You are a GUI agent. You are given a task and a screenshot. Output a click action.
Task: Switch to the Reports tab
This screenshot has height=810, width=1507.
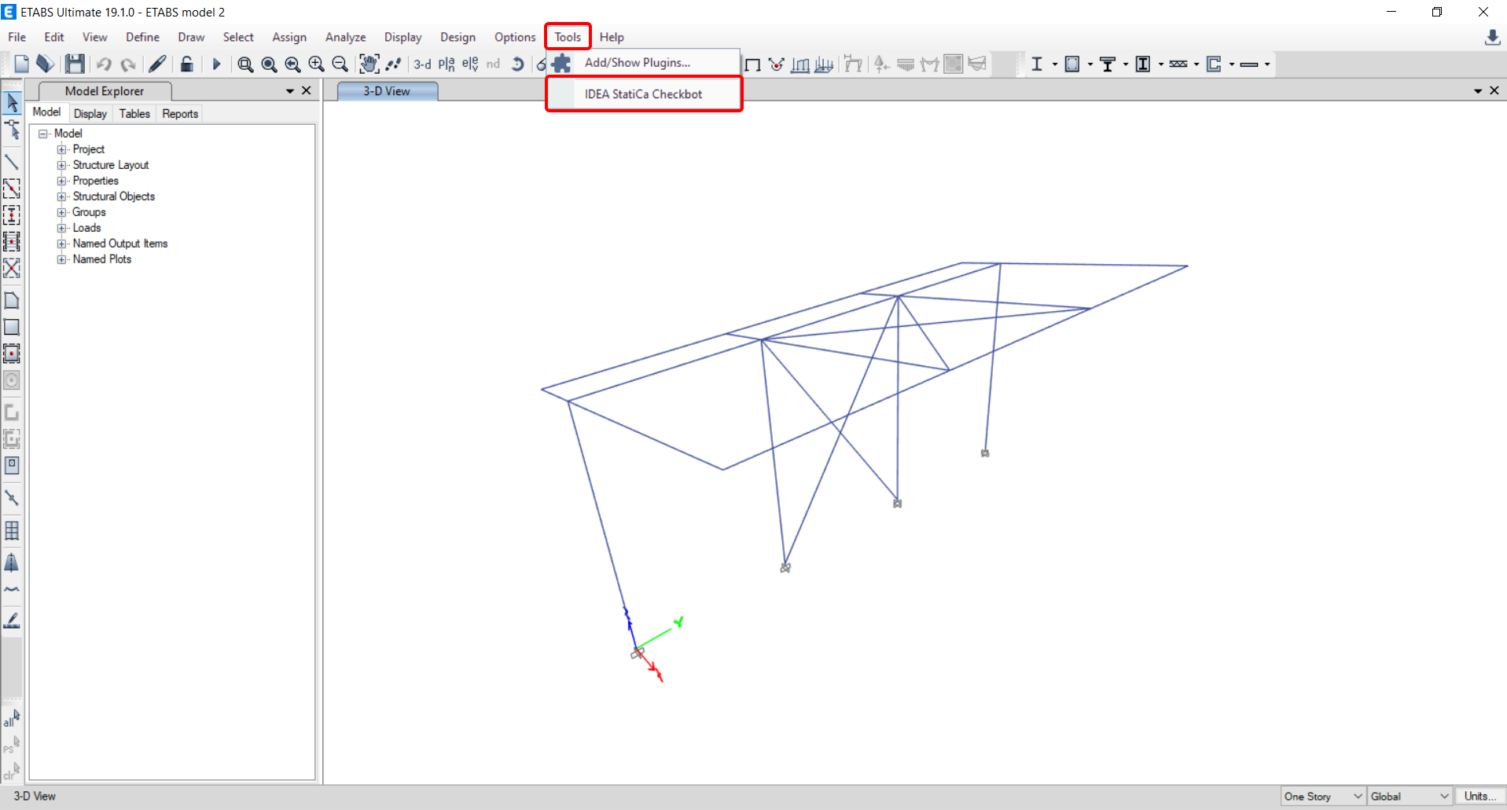pos(179,113)
